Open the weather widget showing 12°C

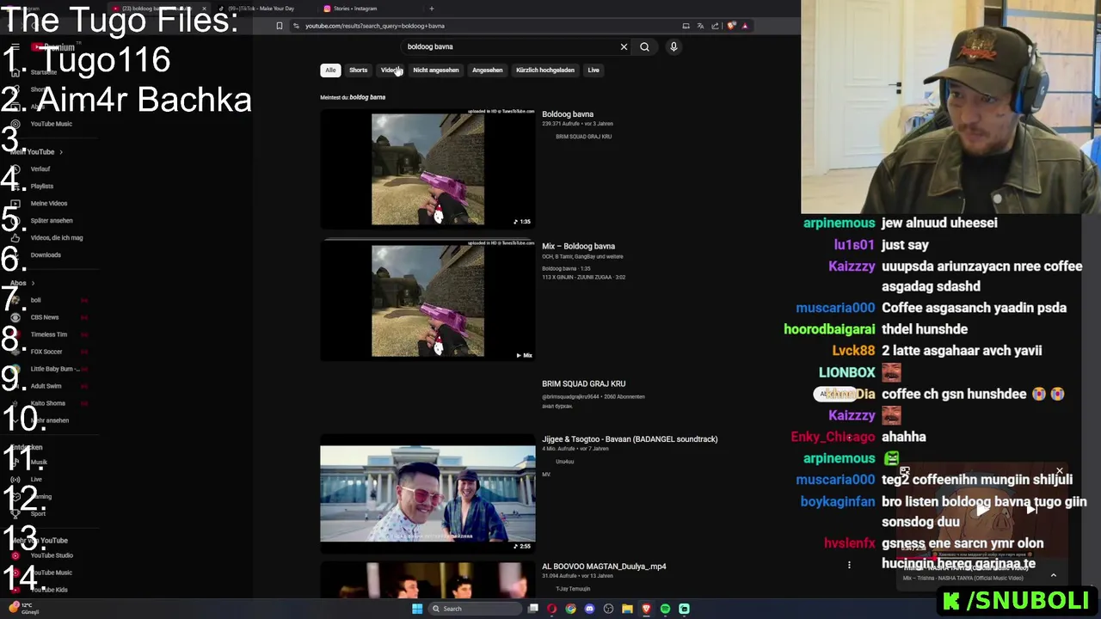(x=23, y=608)
